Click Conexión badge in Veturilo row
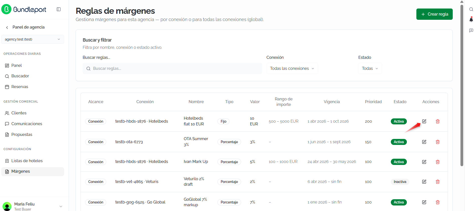The height and width of the screenshot is (211, 475). [x=96, y=182]
